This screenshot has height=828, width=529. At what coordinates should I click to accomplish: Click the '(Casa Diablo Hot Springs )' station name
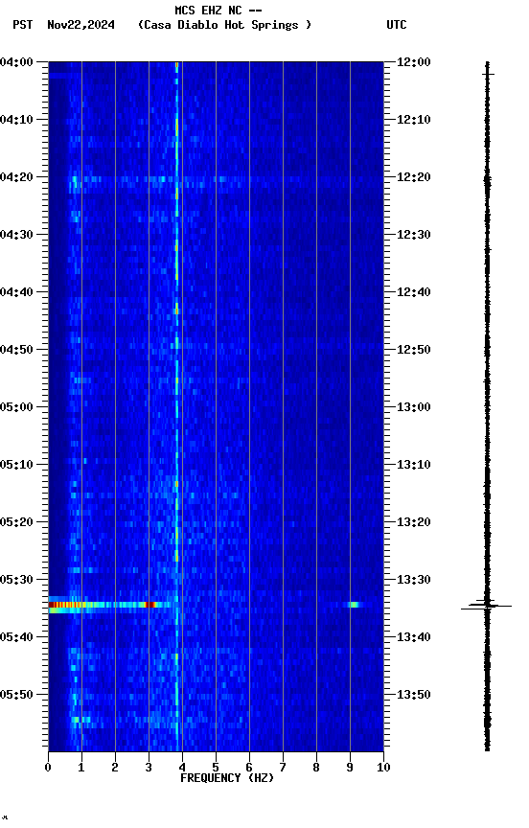[x=224, y=25]
